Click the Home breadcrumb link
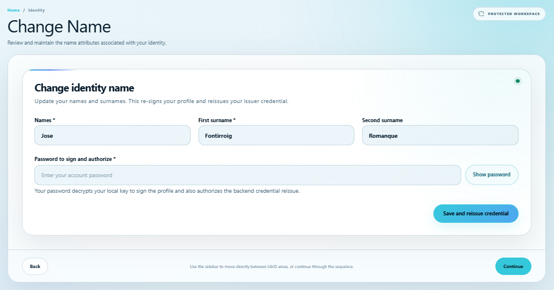The image size is (554, 290). click(x=13, y=10)
